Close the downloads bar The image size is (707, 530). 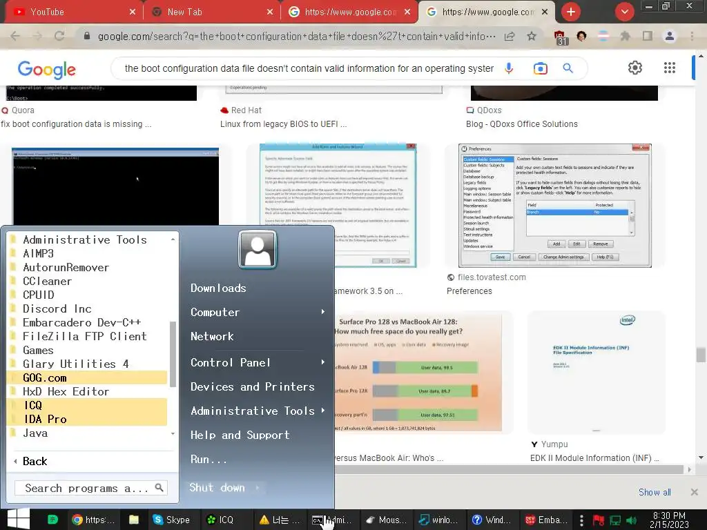pyautogui.click(x=695, y=492)
